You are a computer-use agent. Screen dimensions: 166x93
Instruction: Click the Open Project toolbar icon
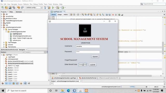click(x=10, y=7)
